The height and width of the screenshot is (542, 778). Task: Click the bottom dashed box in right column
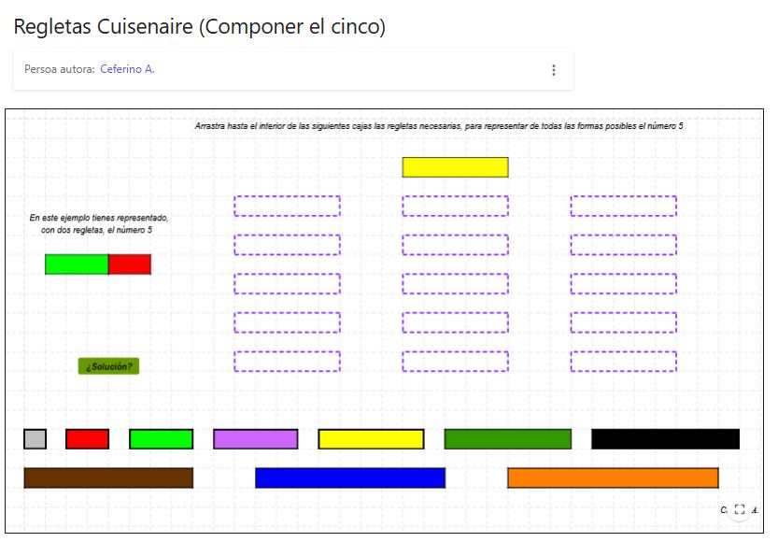pos(622,359)
